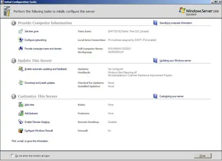Viewport: 222px width, 161px height.
Task: Open Download and install updates link
Action: pos(39,83)
